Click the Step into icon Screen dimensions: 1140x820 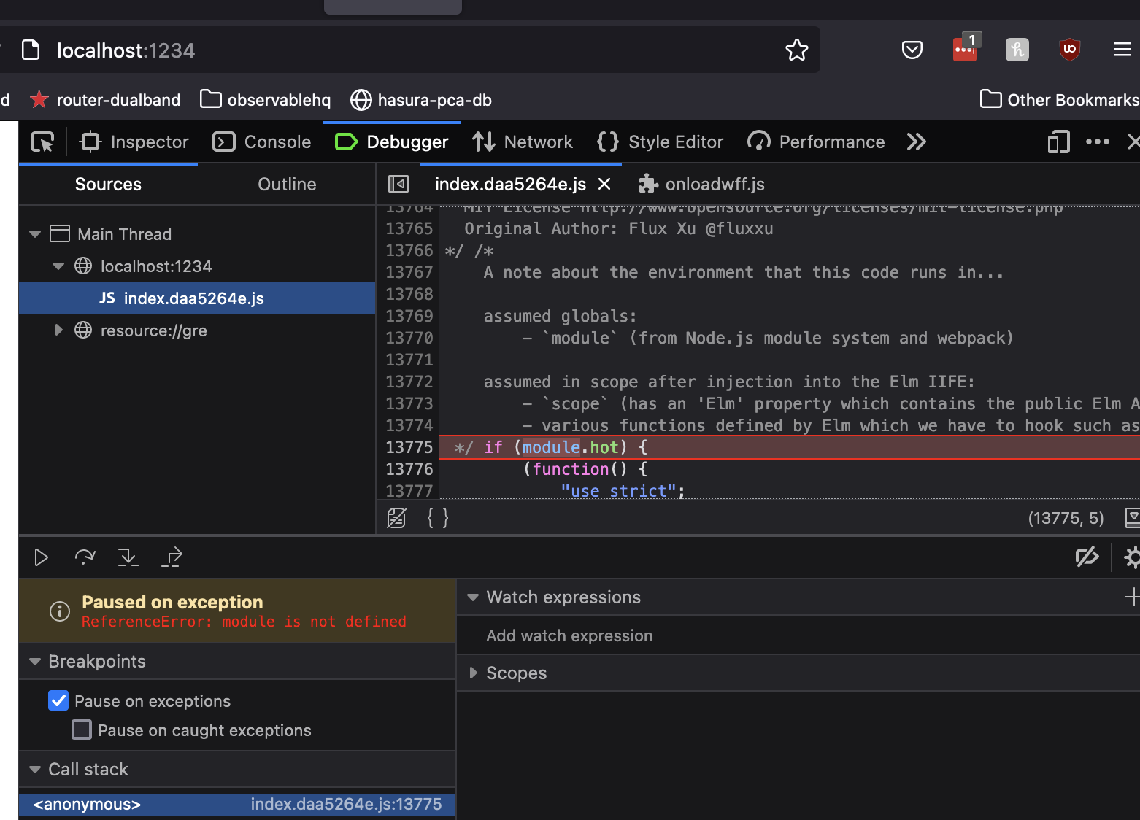pos(128,557)
